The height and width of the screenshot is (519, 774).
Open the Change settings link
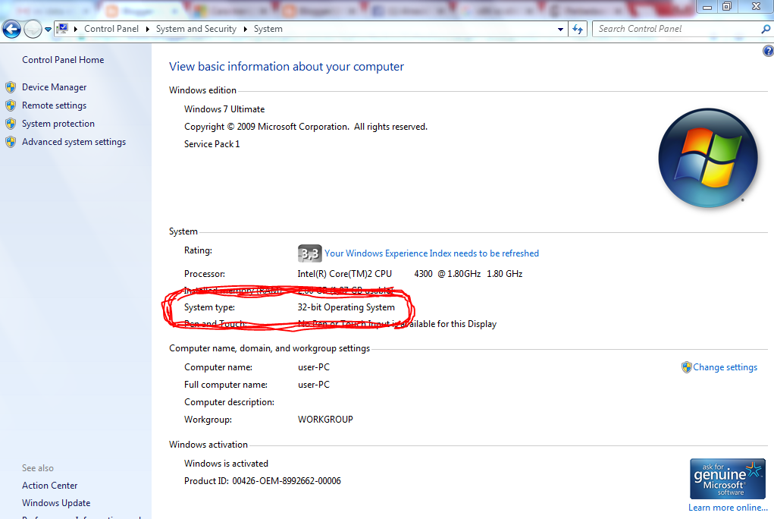pos(724,366)
